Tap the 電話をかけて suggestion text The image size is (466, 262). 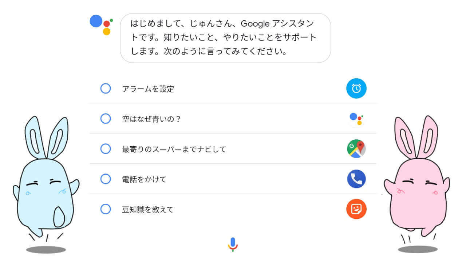pyautogui.click(x=144, y=179)
